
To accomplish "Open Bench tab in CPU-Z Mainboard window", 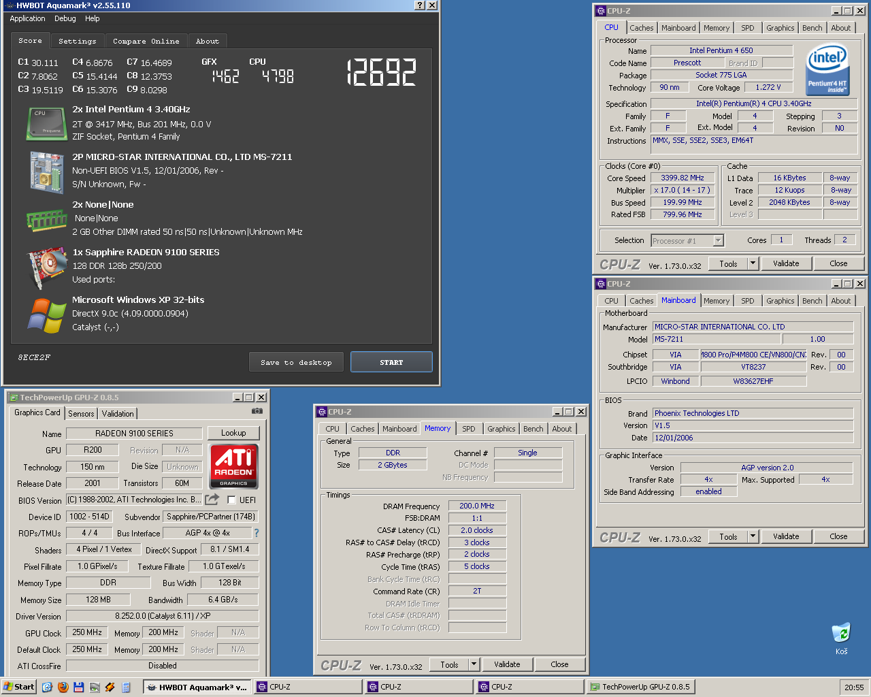I will [x=812, y=301].
